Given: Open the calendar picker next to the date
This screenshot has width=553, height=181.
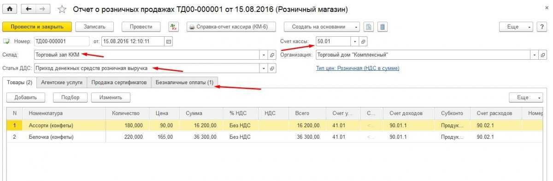Looking at the screenshot, I should [x=168, y=41].
